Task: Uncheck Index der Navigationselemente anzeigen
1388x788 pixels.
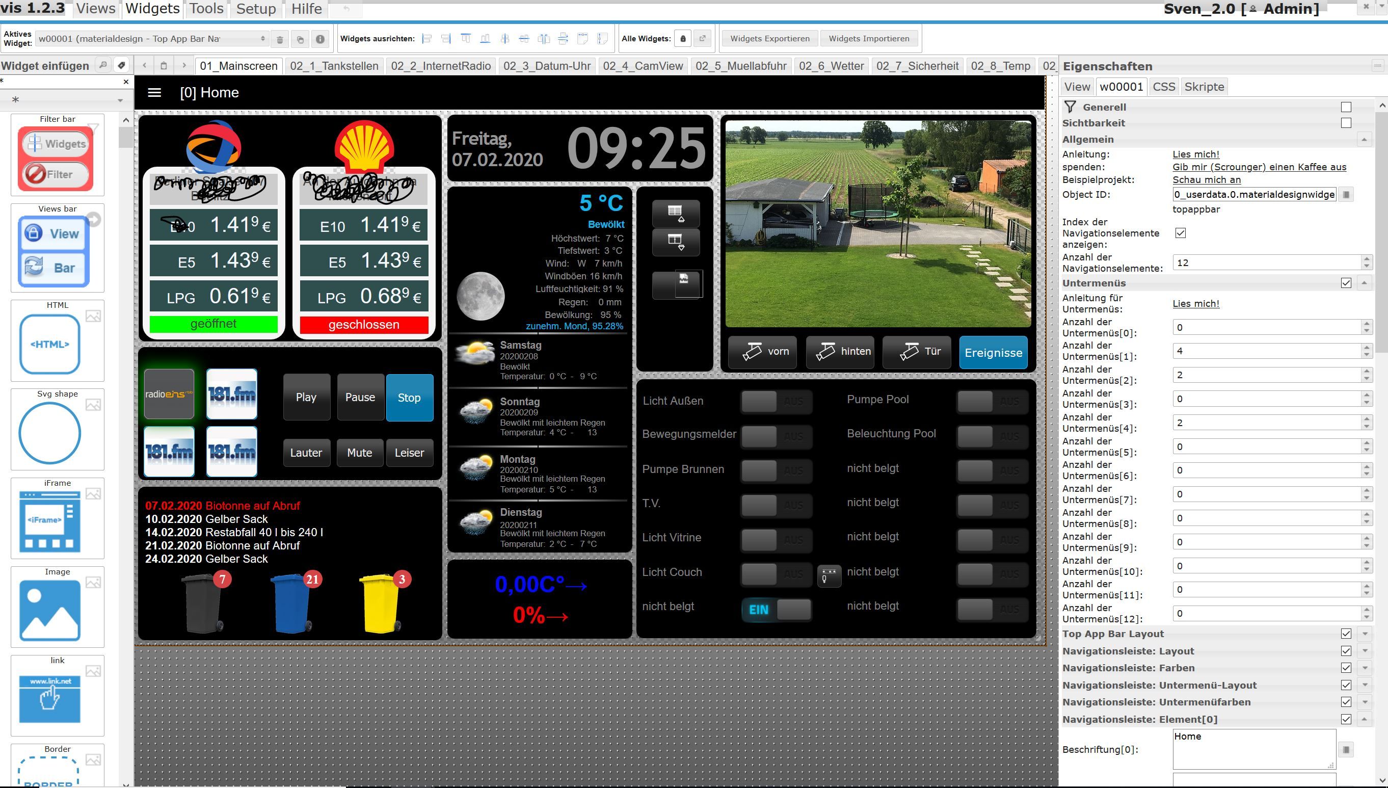Action: (1180, 233)
